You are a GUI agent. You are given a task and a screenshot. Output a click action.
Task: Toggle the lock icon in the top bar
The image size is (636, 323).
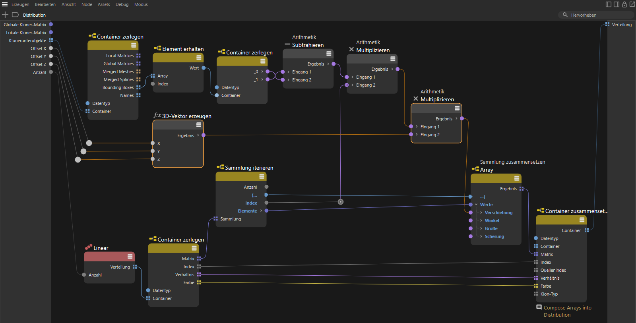pos(624,4)
